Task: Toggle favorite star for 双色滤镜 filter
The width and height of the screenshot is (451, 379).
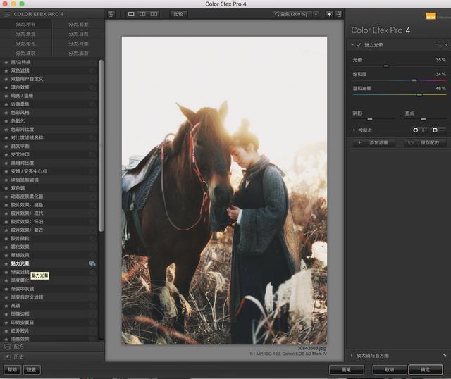Action: (6, 70)
